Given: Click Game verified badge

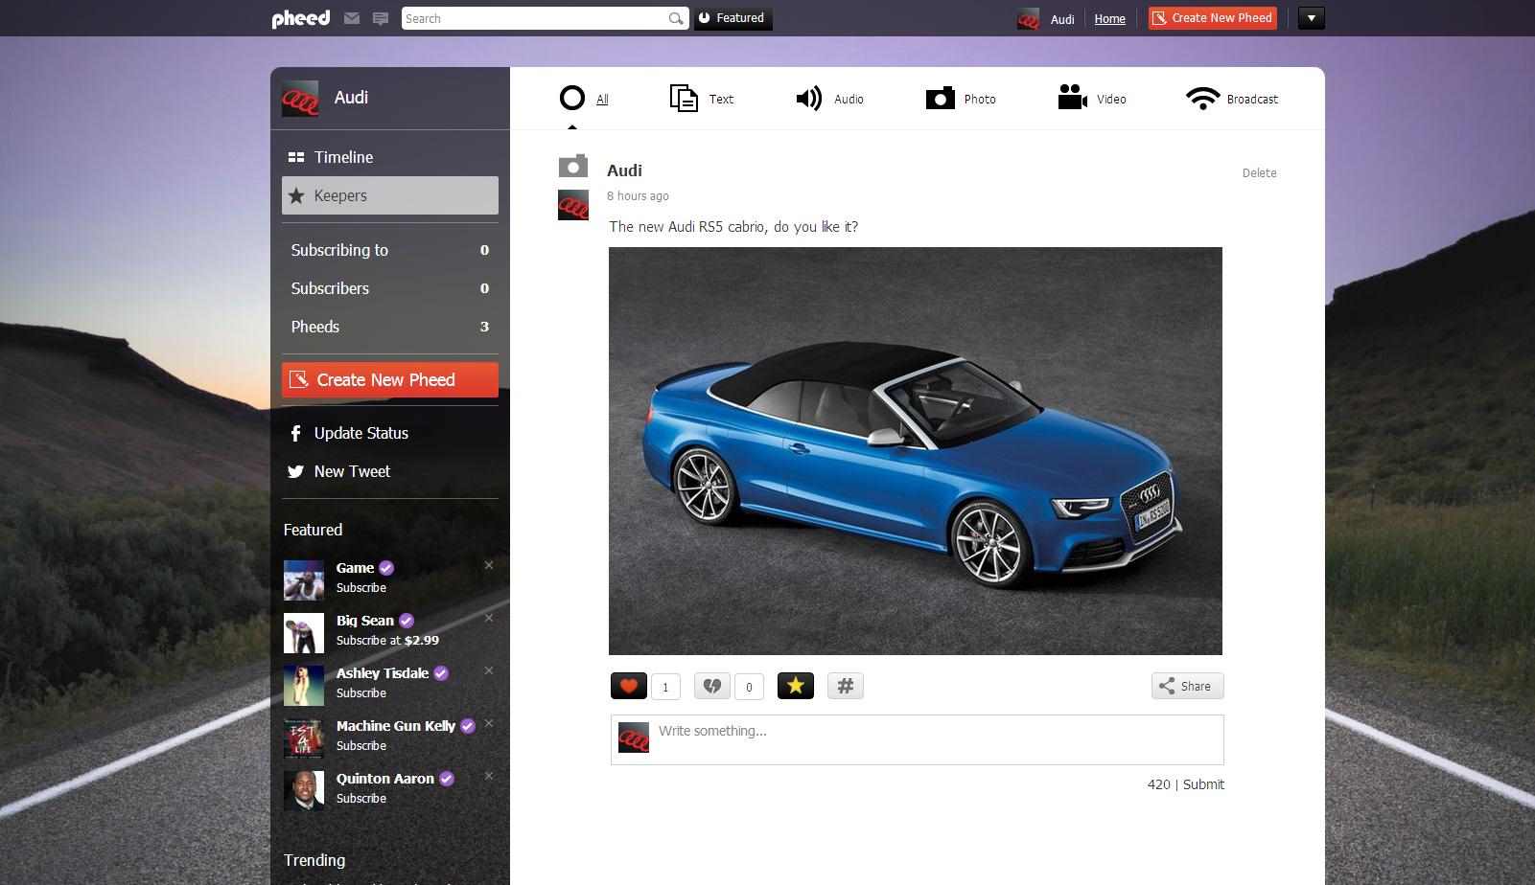Looking at the screenshot, I should pos(386,568).
